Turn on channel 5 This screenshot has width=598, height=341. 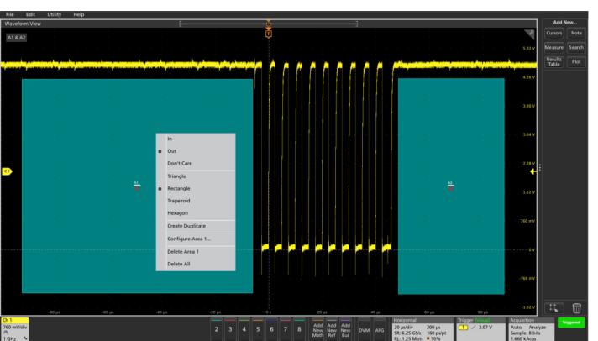[258, 329]
